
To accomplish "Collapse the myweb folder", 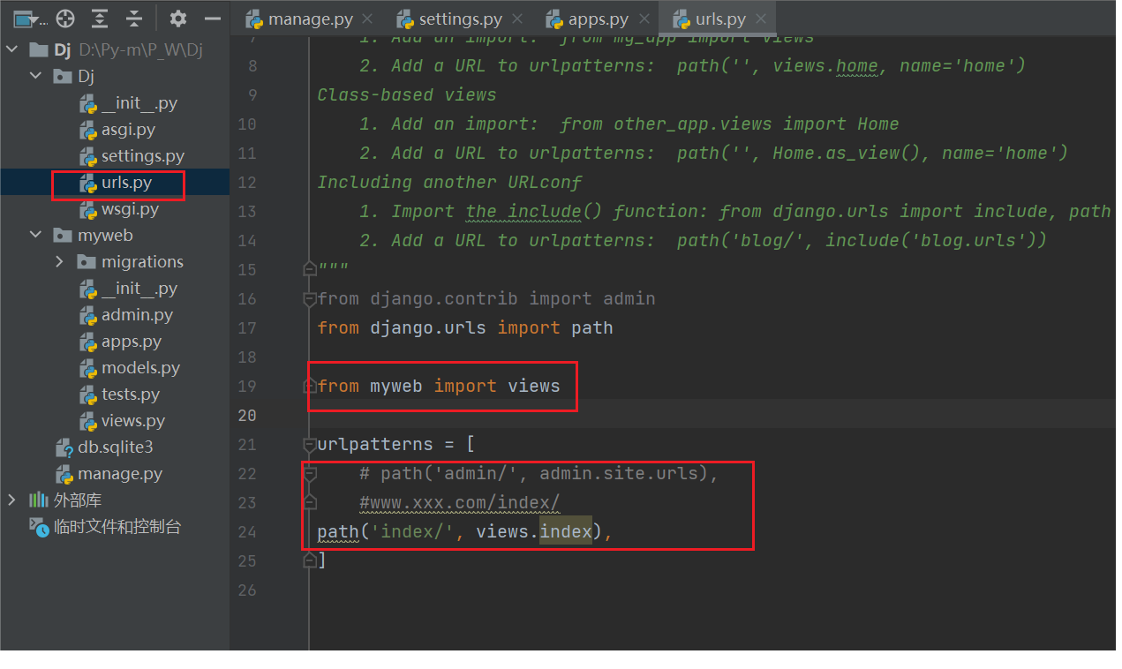I will click(36, 235).
